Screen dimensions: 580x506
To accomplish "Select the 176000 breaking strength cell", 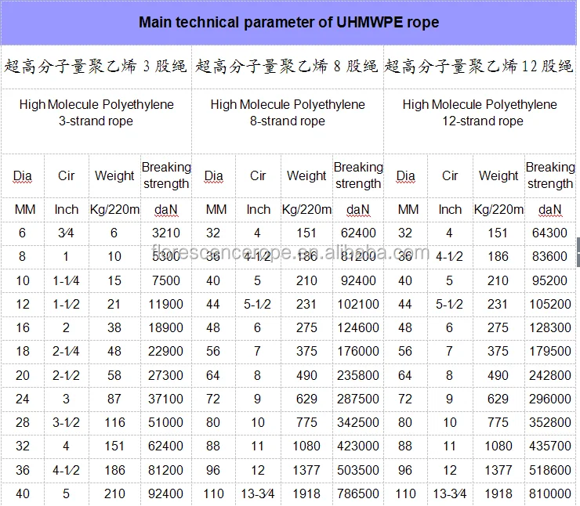I will 357,352.
